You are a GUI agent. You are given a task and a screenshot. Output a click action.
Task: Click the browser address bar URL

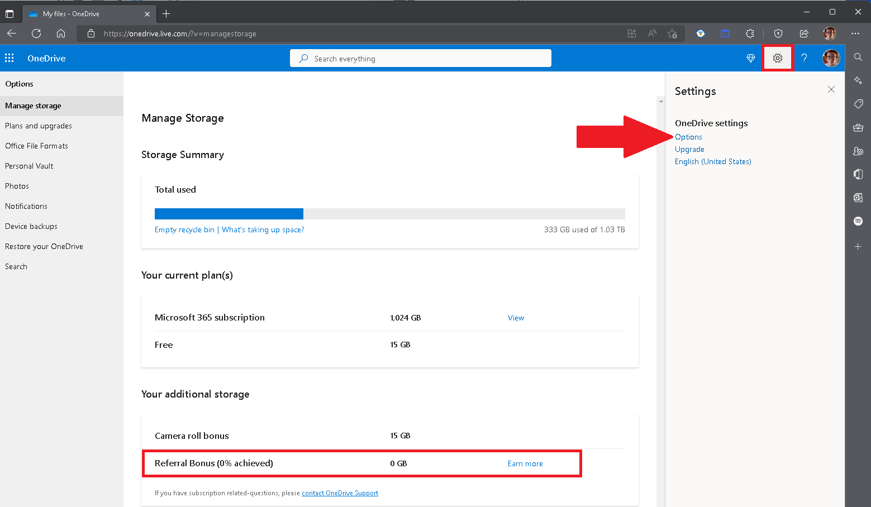tap(180, 34)
